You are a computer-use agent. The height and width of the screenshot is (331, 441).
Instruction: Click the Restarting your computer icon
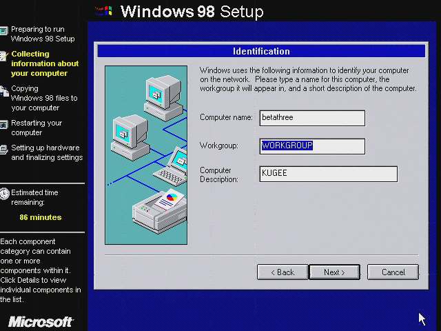click(x=3, y=124)
